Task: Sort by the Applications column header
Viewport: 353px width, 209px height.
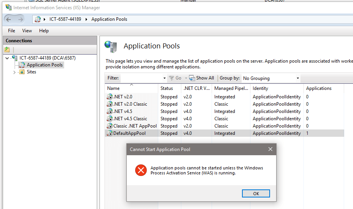Action: [x=324, y=88]
